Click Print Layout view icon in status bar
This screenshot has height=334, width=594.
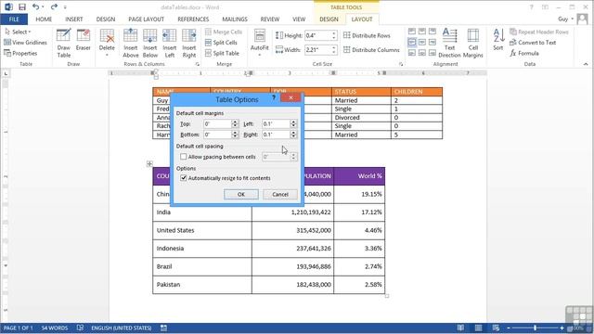(479, 328)
